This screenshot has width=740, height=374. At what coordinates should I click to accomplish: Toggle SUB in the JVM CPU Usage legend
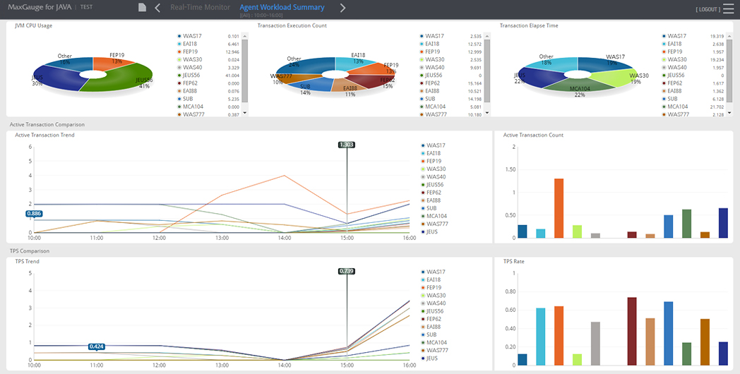pyautogui.click(x=188, y=99)
